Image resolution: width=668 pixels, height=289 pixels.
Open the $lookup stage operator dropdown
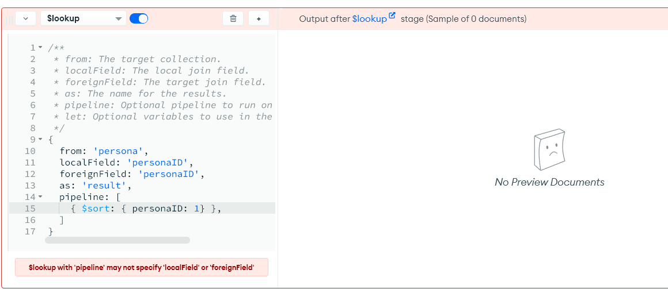point(83,19)
